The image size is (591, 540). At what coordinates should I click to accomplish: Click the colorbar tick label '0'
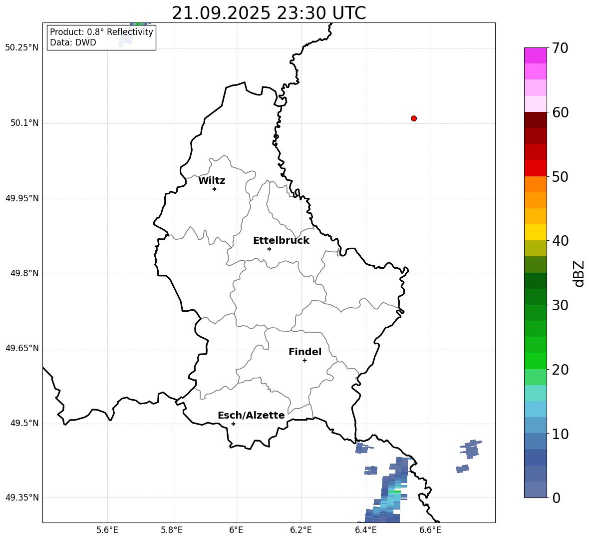pos(556,498)
